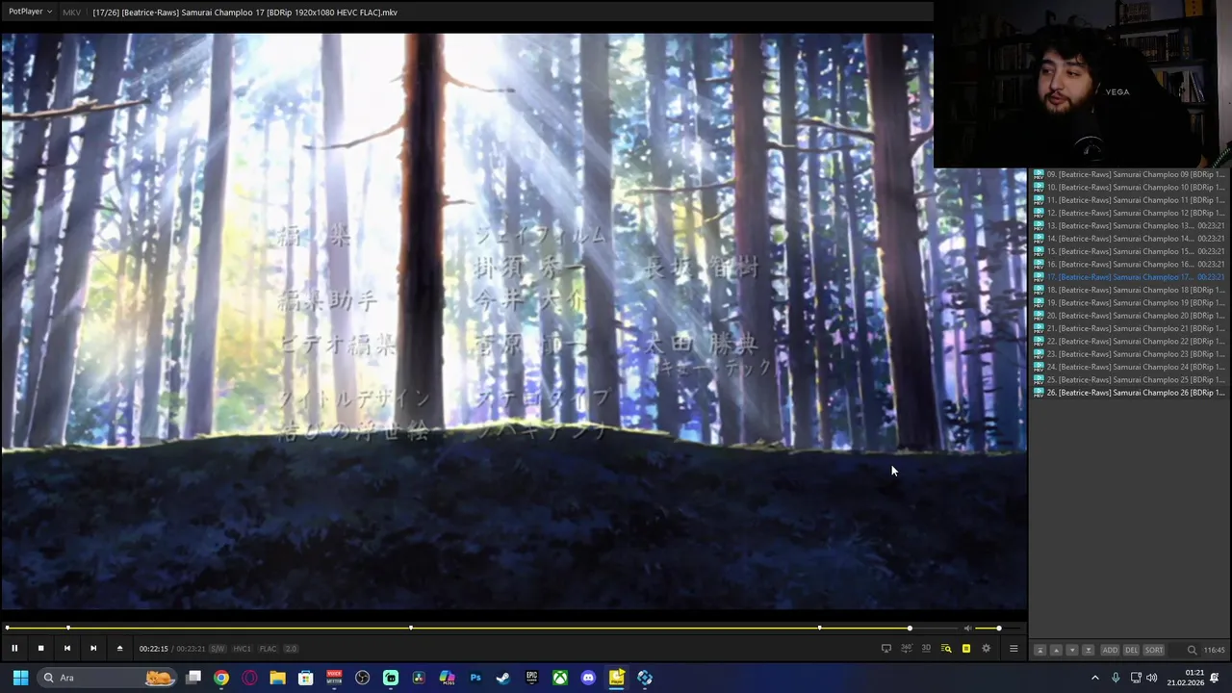Open file using the eject button

tap(119, 649)
